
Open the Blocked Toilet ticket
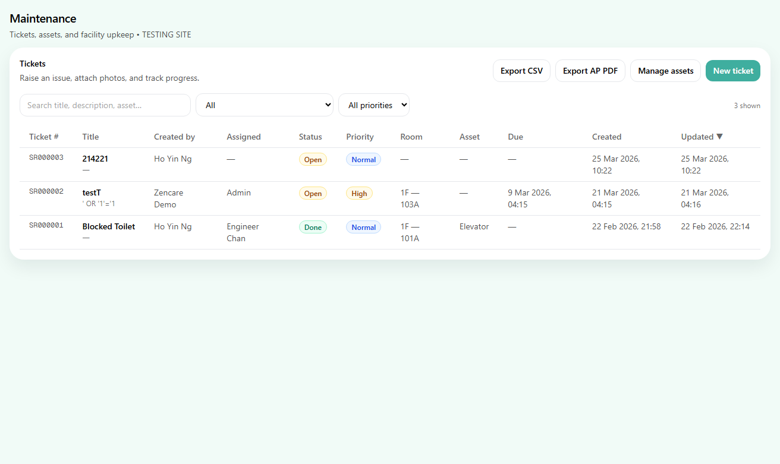click(109, 226)
